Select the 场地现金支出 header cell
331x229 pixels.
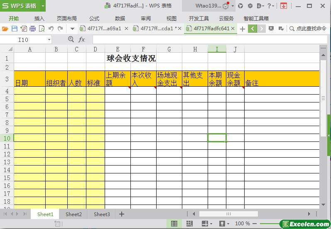(169, 79)
